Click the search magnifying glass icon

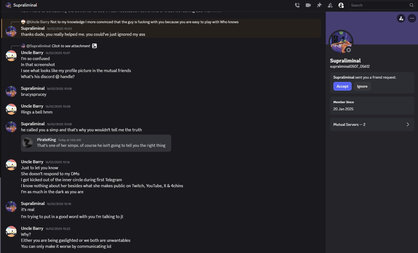click(411, 5)
